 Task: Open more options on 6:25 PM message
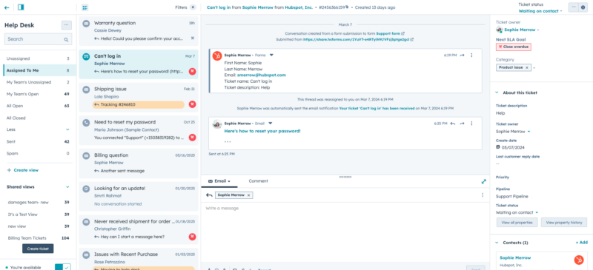click(x=471, y=124)
